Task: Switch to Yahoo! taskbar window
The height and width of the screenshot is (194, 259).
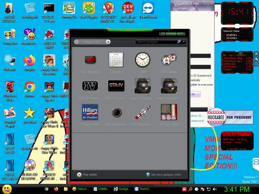Action: pyautogui.click(x=81, y=189)
